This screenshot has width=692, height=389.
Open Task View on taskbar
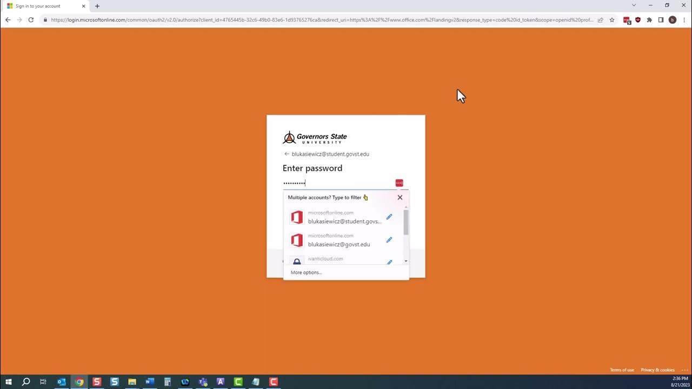tap(43, 382)
